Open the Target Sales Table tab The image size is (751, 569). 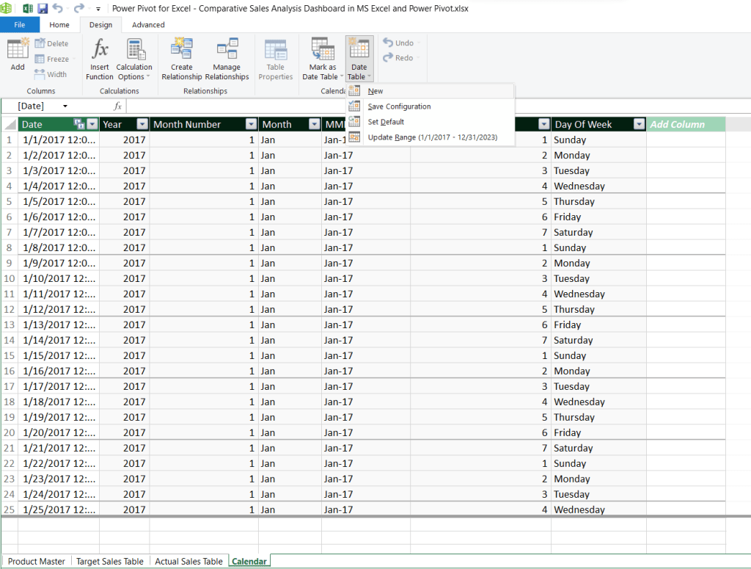pyautogui.click(x=110, y=561)
